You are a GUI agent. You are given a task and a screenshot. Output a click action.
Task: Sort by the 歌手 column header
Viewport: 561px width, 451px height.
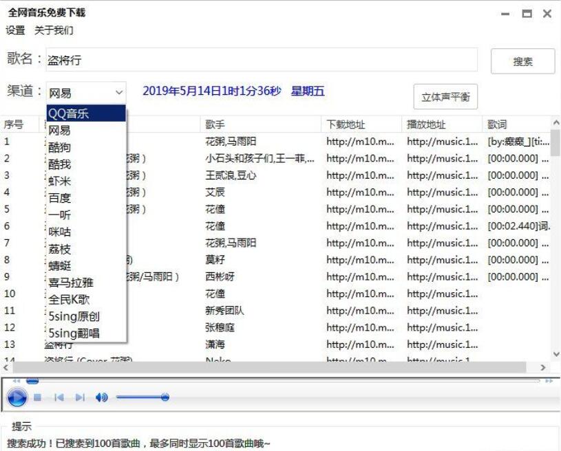(x=260, y=124)
